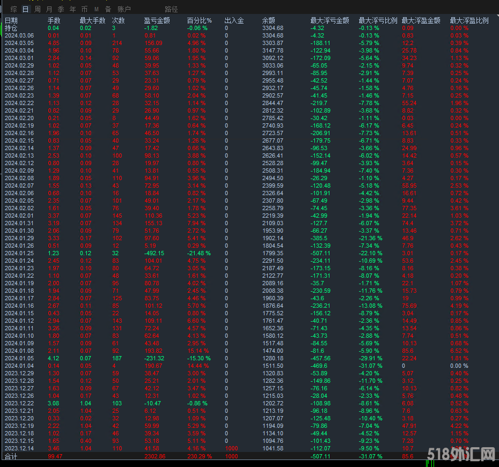Click the 百分比% column header
The width and height of the screenshot is (499, 467).
199,20
